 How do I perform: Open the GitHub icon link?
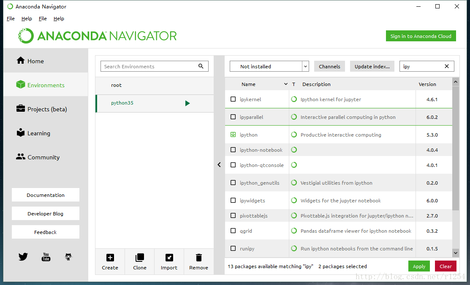tap(68, 257)
